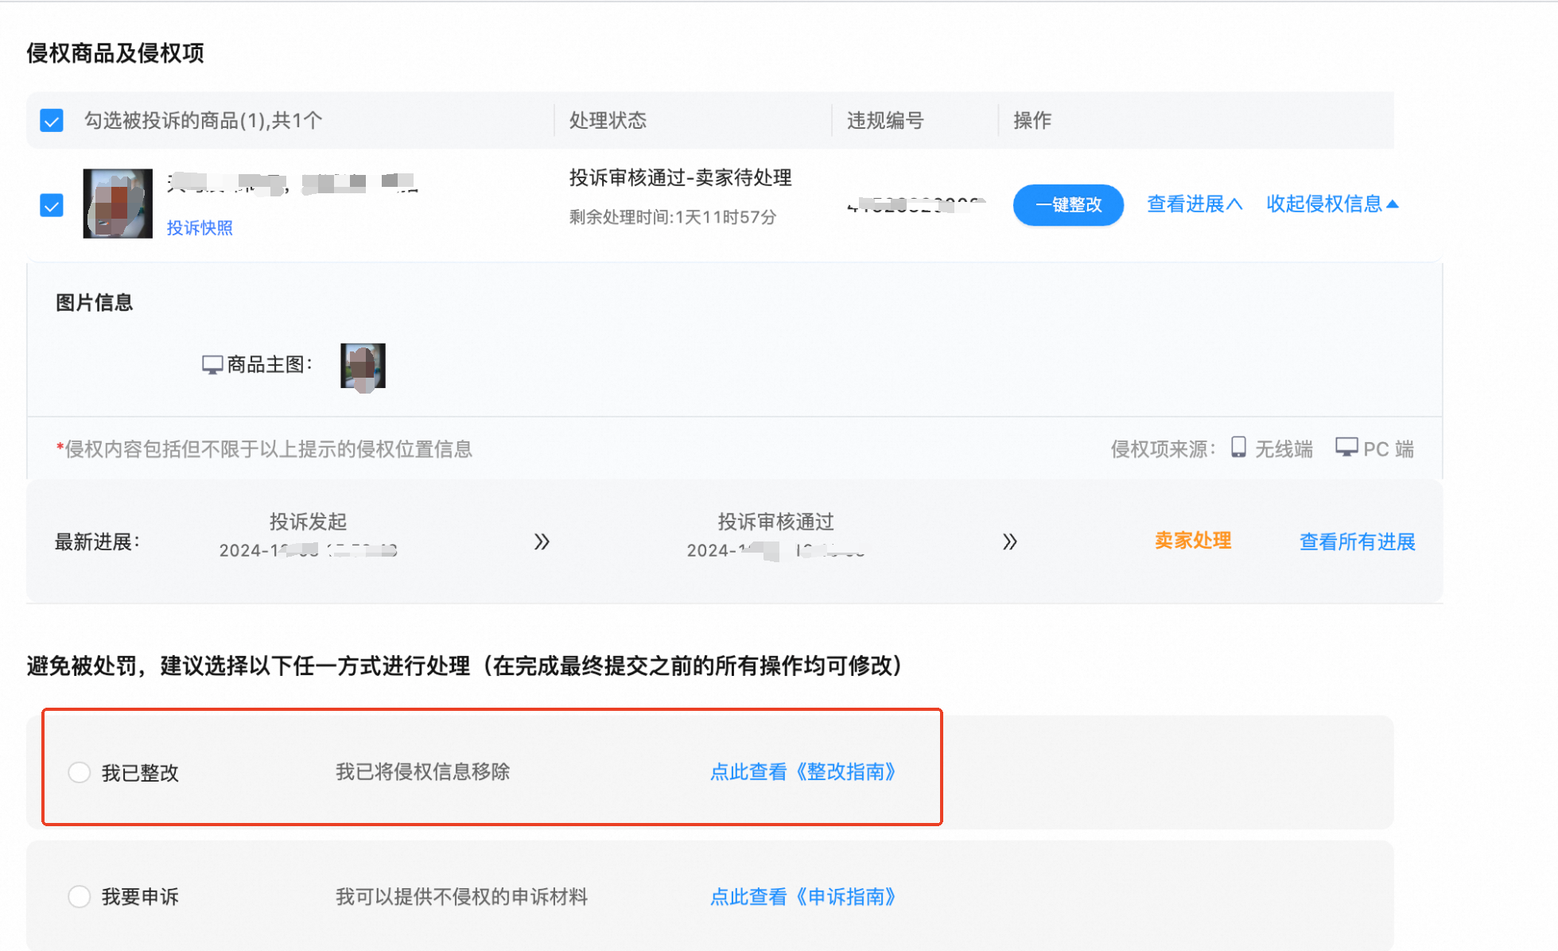Select the 我要申诉 radio option
The height and width of the screenshot is (951, 1558).
pyautogui.click(x=80, y=896)
